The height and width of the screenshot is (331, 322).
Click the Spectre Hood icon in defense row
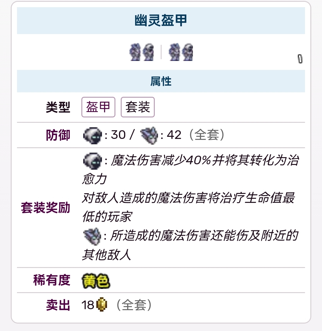click(x=92, y=135)
